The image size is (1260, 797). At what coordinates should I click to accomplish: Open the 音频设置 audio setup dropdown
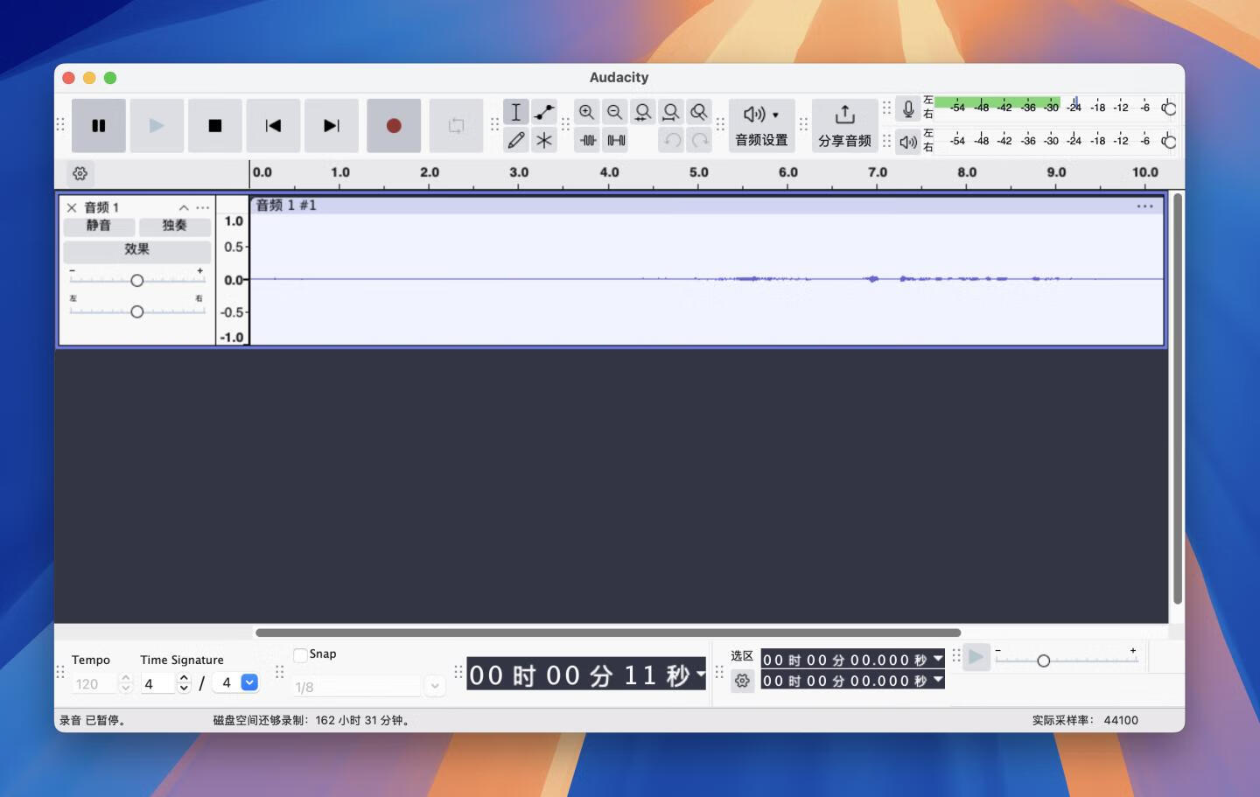point(761,126)
